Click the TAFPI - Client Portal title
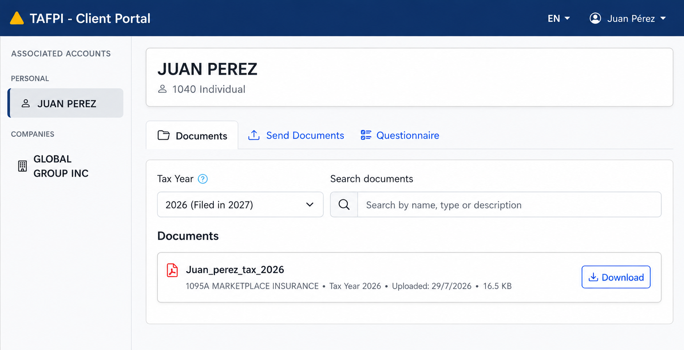 tap(90, 18)
